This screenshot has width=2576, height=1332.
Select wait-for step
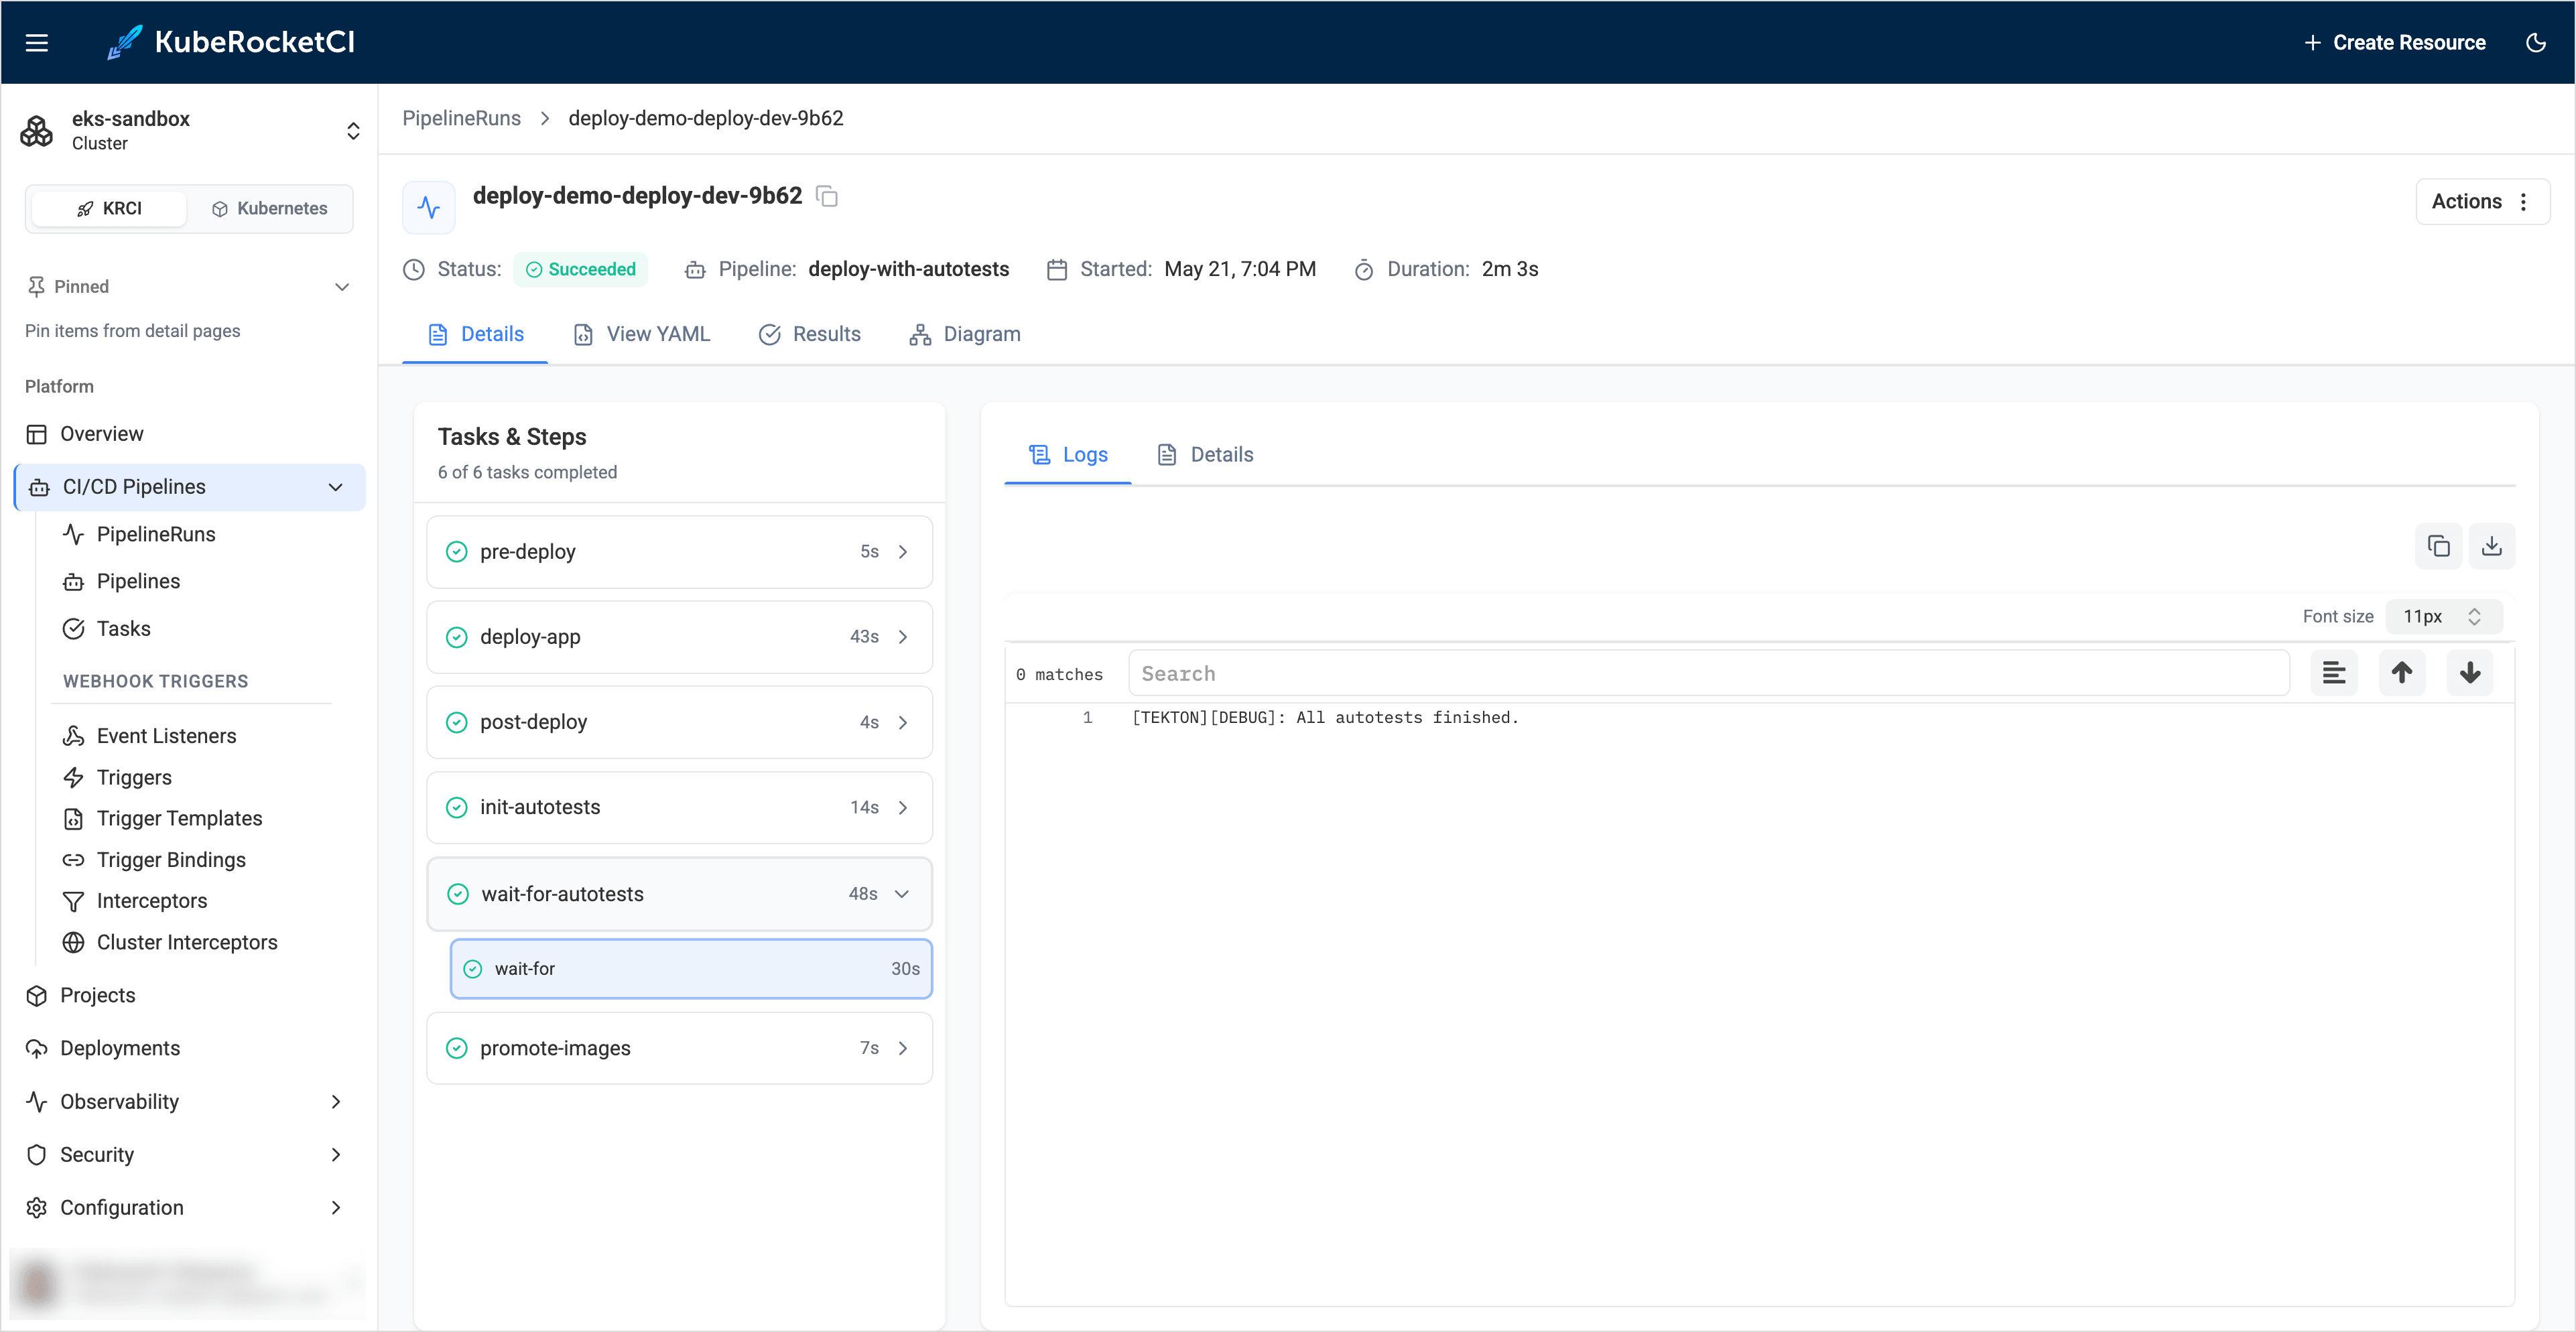tap(691, 969)
